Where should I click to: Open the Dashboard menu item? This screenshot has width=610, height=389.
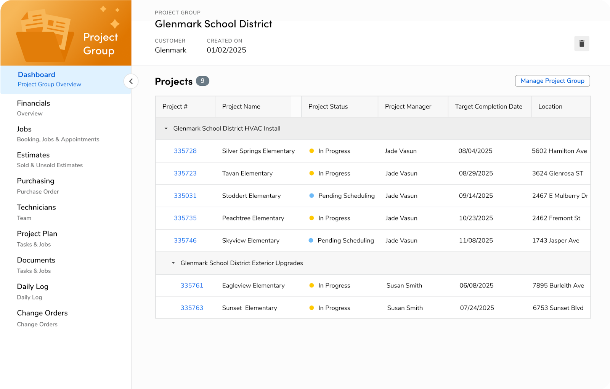[x=66, y=79]
